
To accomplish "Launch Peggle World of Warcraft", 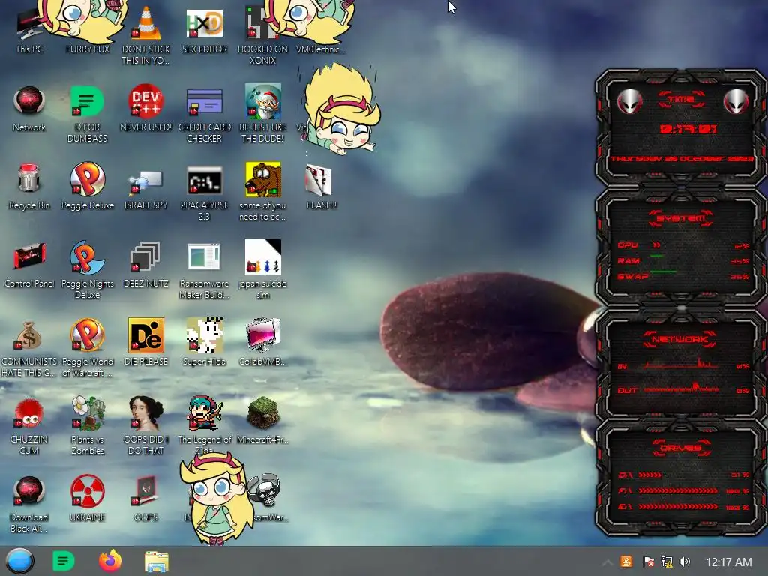I will [87, 346].
